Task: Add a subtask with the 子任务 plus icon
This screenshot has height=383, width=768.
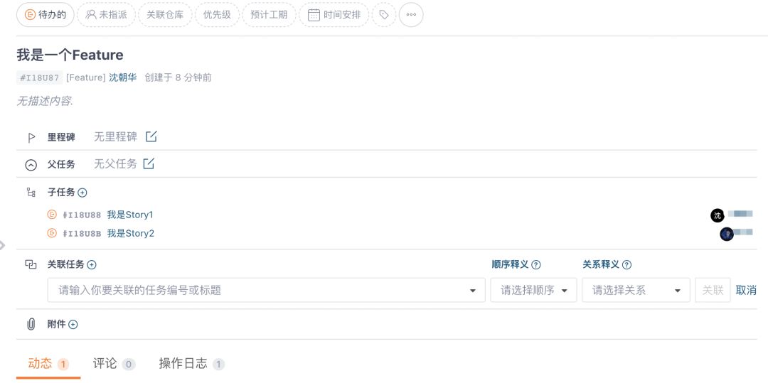Action: coord(82,193)
